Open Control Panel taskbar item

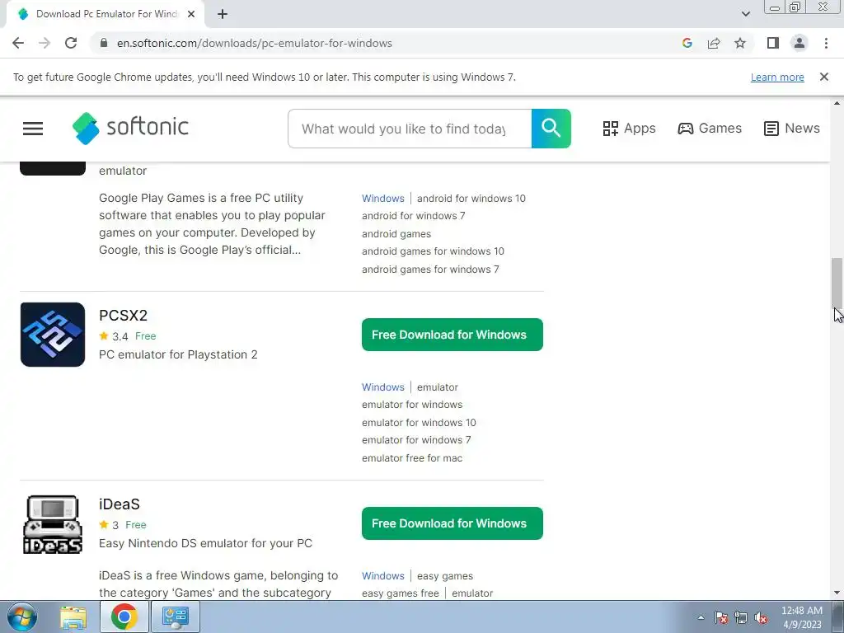[176, 617]
